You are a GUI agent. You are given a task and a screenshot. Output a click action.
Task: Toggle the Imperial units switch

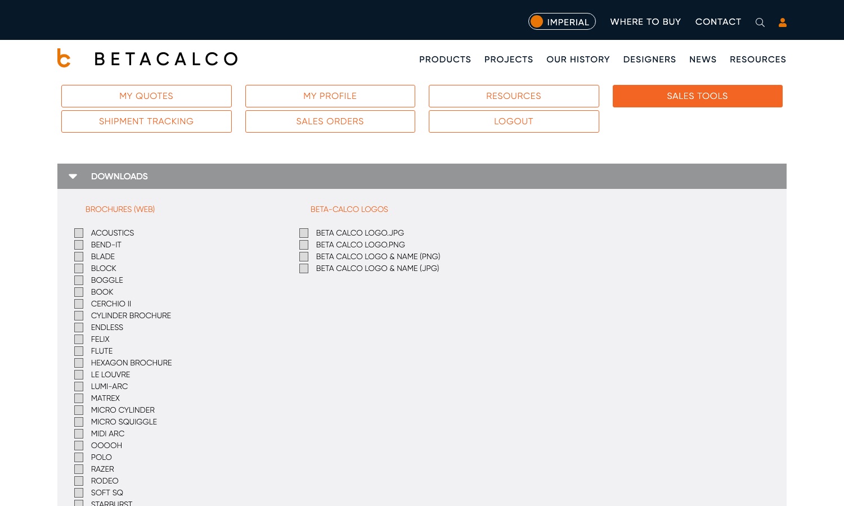point(562,21)
